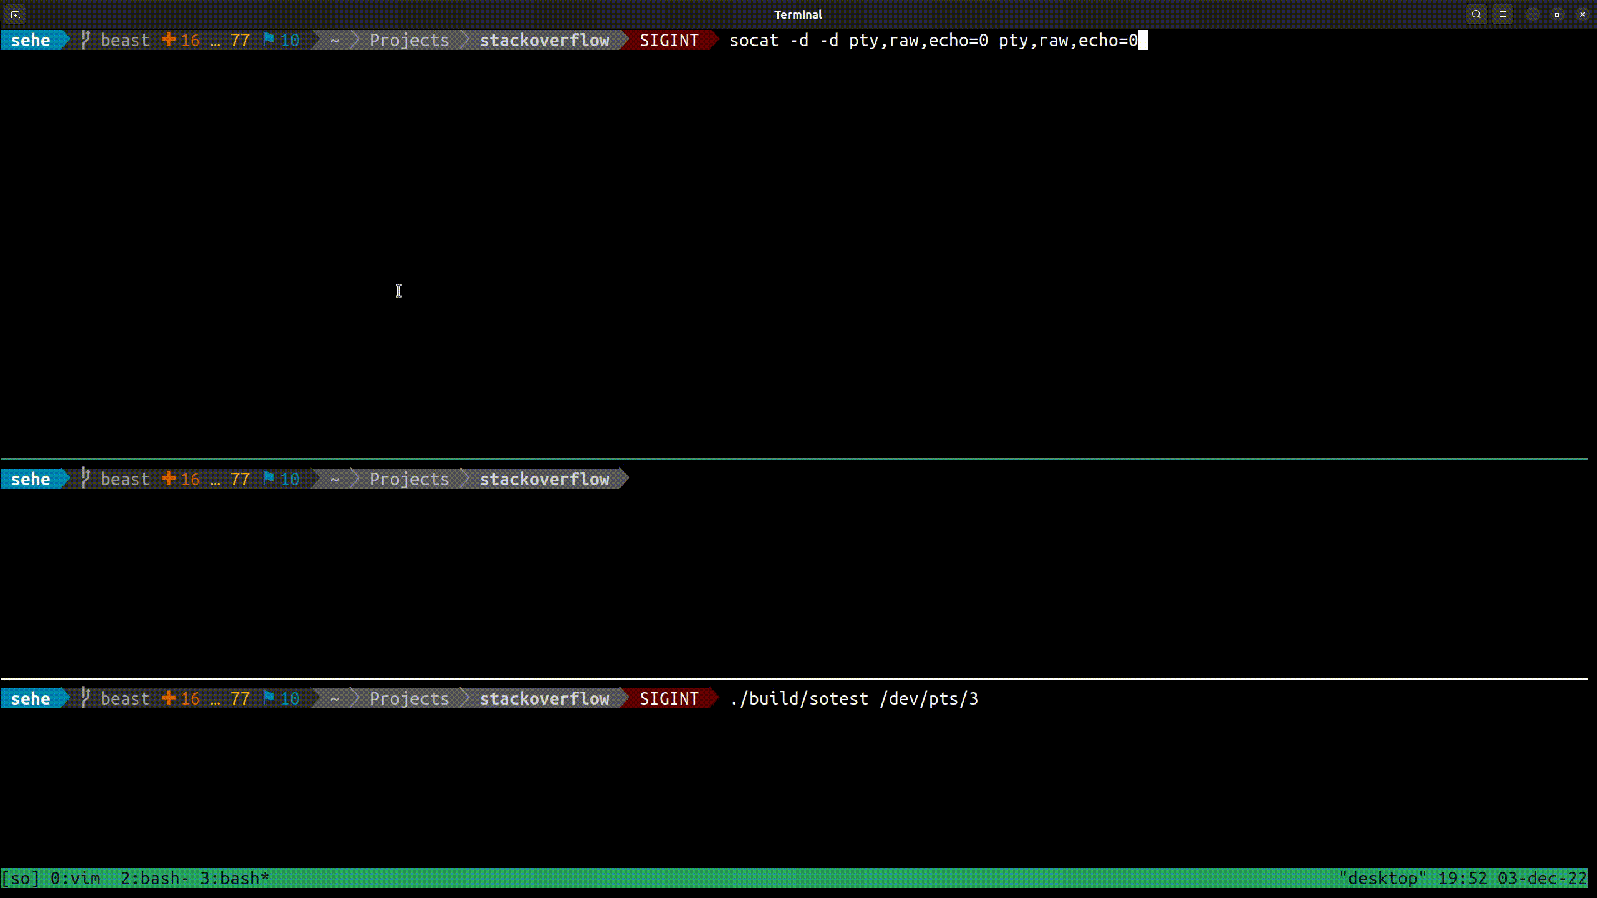Switch focus to the 2:bash- tmux window
The width and height of the screenshot is (1597, 898).
pyautogui.click(x=153, y=877)
